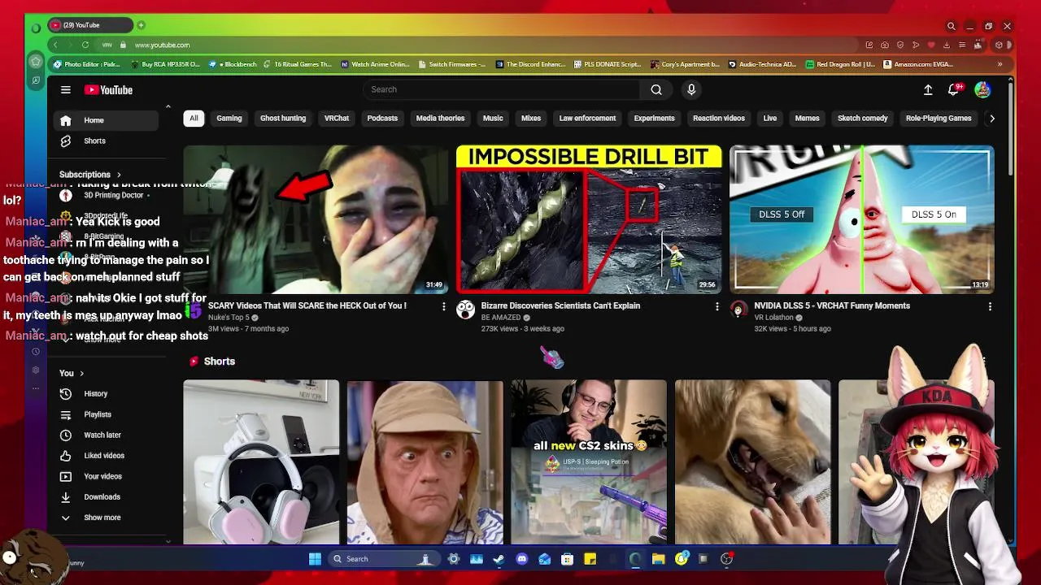Open Blockbench bookmark
The image size is (1041, 585).
(235, 64)
